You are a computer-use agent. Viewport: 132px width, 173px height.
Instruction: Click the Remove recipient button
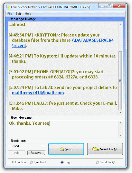[x=36, y=153]
